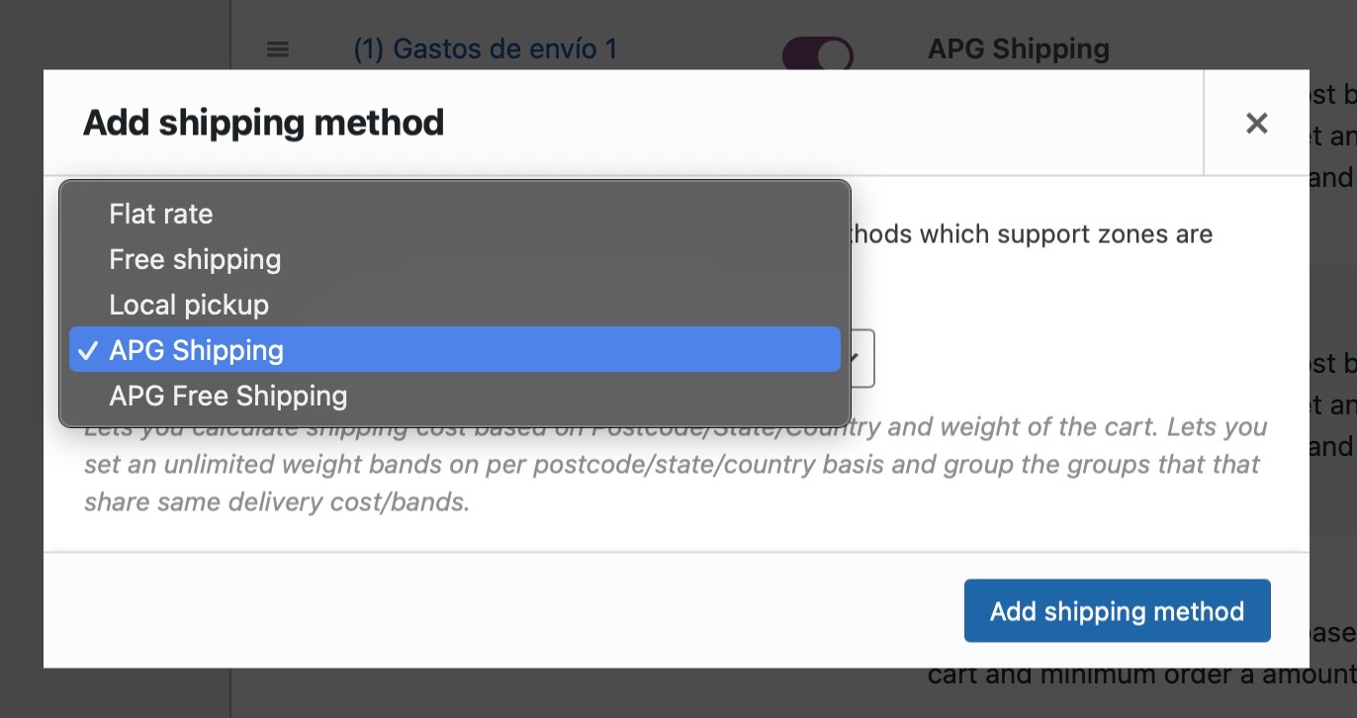Select the Free shipping option
This screenshot has width=1357, height=718.
[195, 259]
